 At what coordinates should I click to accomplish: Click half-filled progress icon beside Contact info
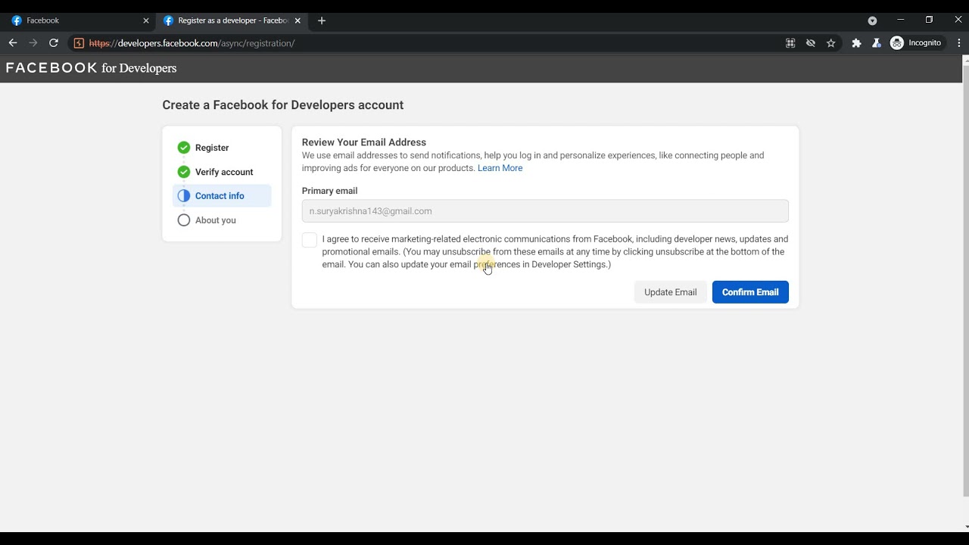pyautogui.click(x=183, y=196)
